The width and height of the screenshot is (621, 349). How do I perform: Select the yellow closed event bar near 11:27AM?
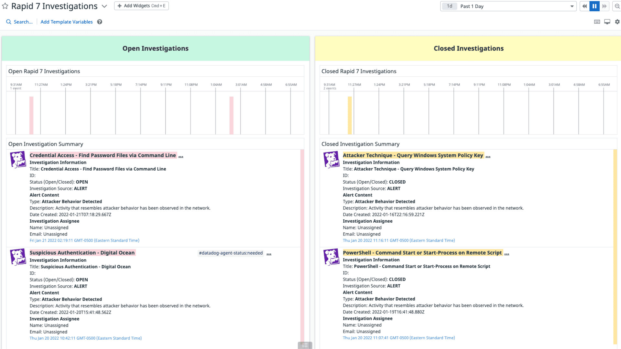coord(350,115)
